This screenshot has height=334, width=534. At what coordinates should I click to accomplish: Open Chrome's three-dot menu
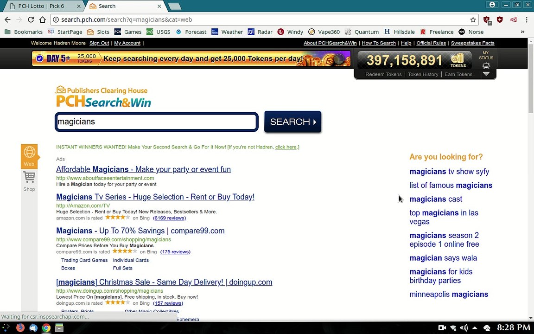click(527, 19)
